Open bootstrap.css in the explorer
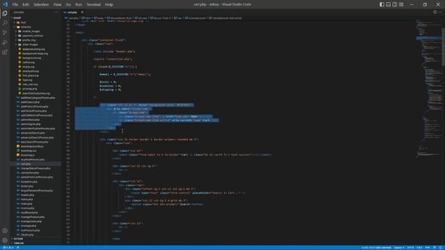 click(29, 151)
